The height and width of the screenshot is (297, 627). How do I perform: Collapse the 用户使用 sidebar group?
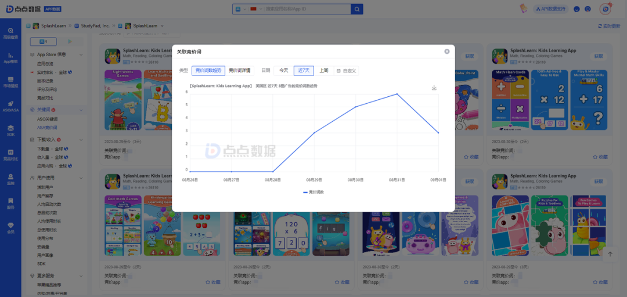[x=81, y=178]
